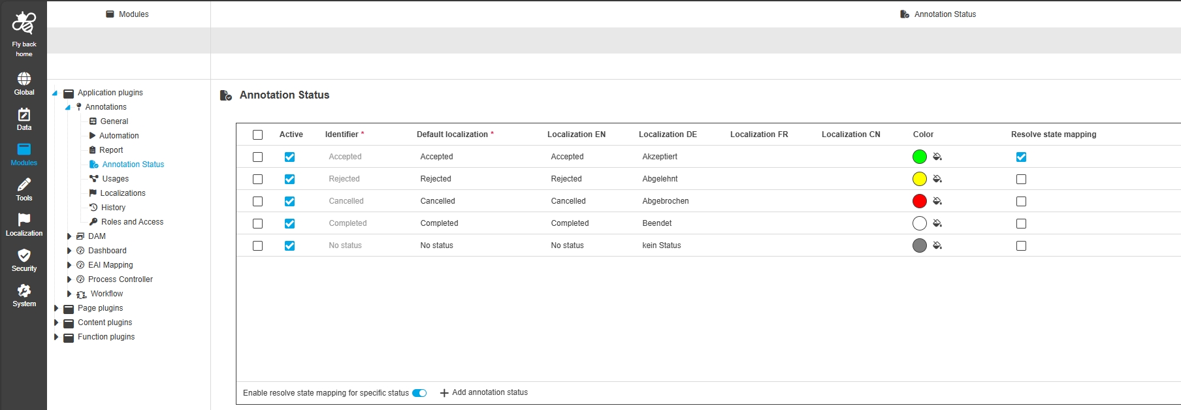
Task: Click the red color swatch for Cancelled
Action: [x=919, y=201]
